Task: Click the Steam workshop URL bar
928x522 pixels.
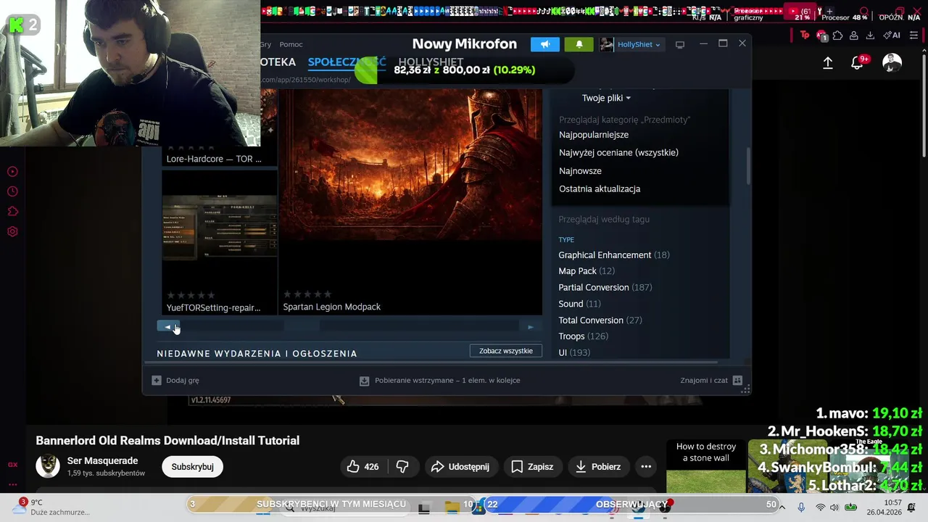Action: [306, 80]
